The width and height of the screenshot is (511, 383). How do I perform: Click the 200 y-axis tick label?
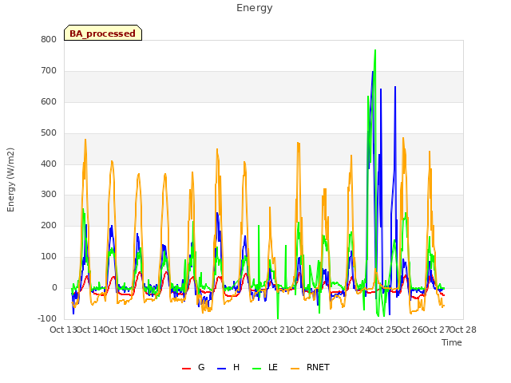[x=49, y=225]
